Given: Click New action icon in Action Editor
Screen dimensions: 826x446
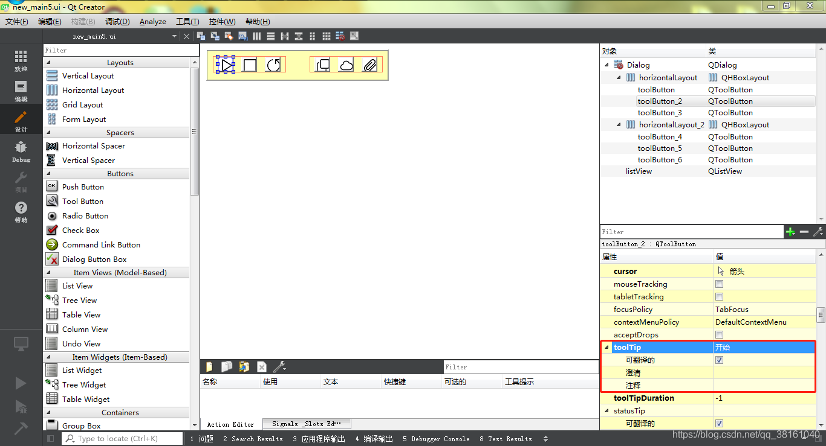Looking at the screenshot, I should [x=209, y=367].
